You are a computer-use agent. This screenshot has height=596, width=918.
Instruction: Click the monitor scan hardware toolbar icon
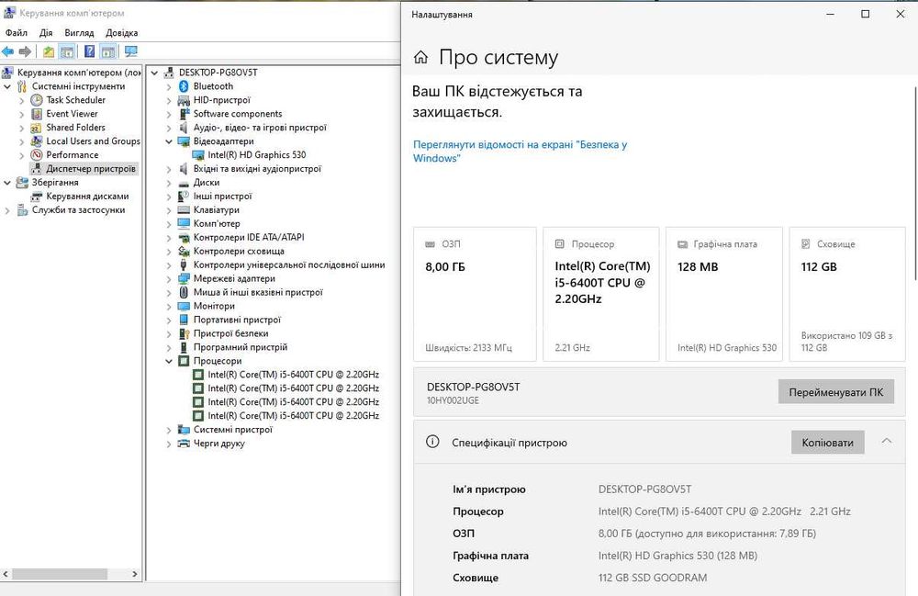[x=130, y=51]
